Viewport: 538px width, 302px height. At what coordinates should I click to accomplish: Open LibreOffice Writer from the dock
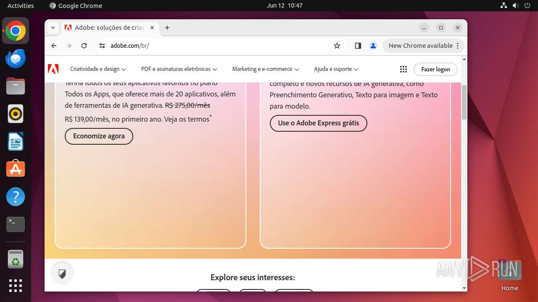coord(16,142)
